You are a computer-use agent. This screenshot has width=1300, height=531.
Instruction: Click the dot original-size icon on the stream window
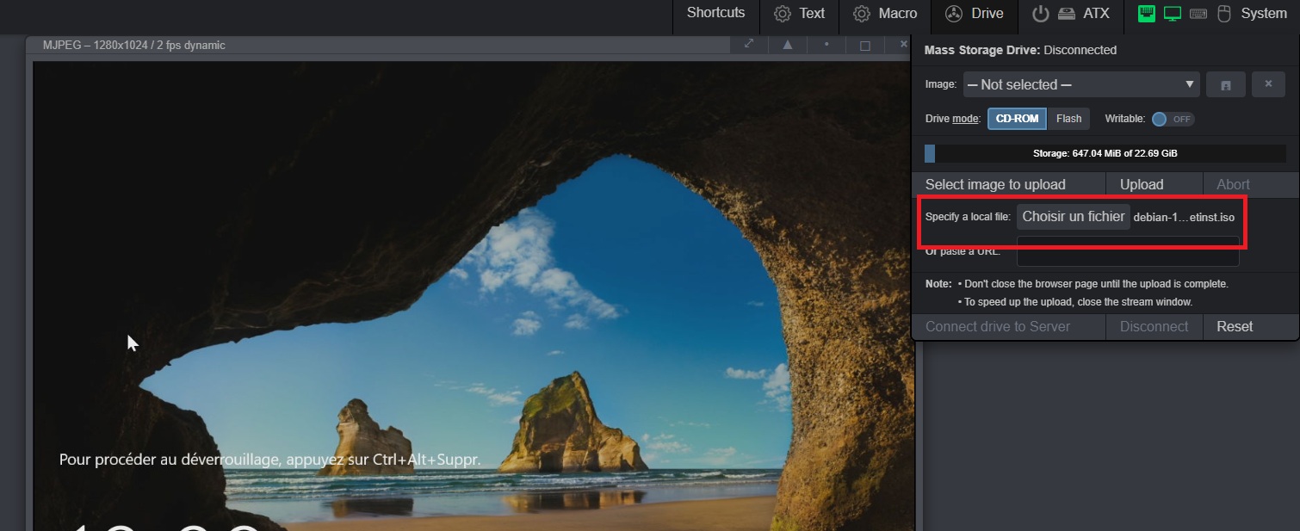click(826, 45)
